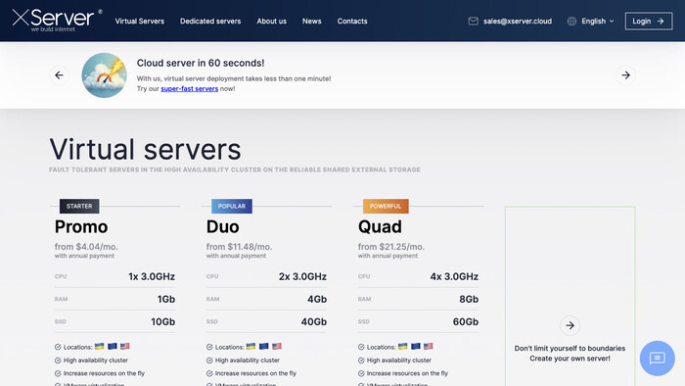Click the Login button
This screenshot has height=386, width=685.
pyautogui.click(x=648, y=21)
